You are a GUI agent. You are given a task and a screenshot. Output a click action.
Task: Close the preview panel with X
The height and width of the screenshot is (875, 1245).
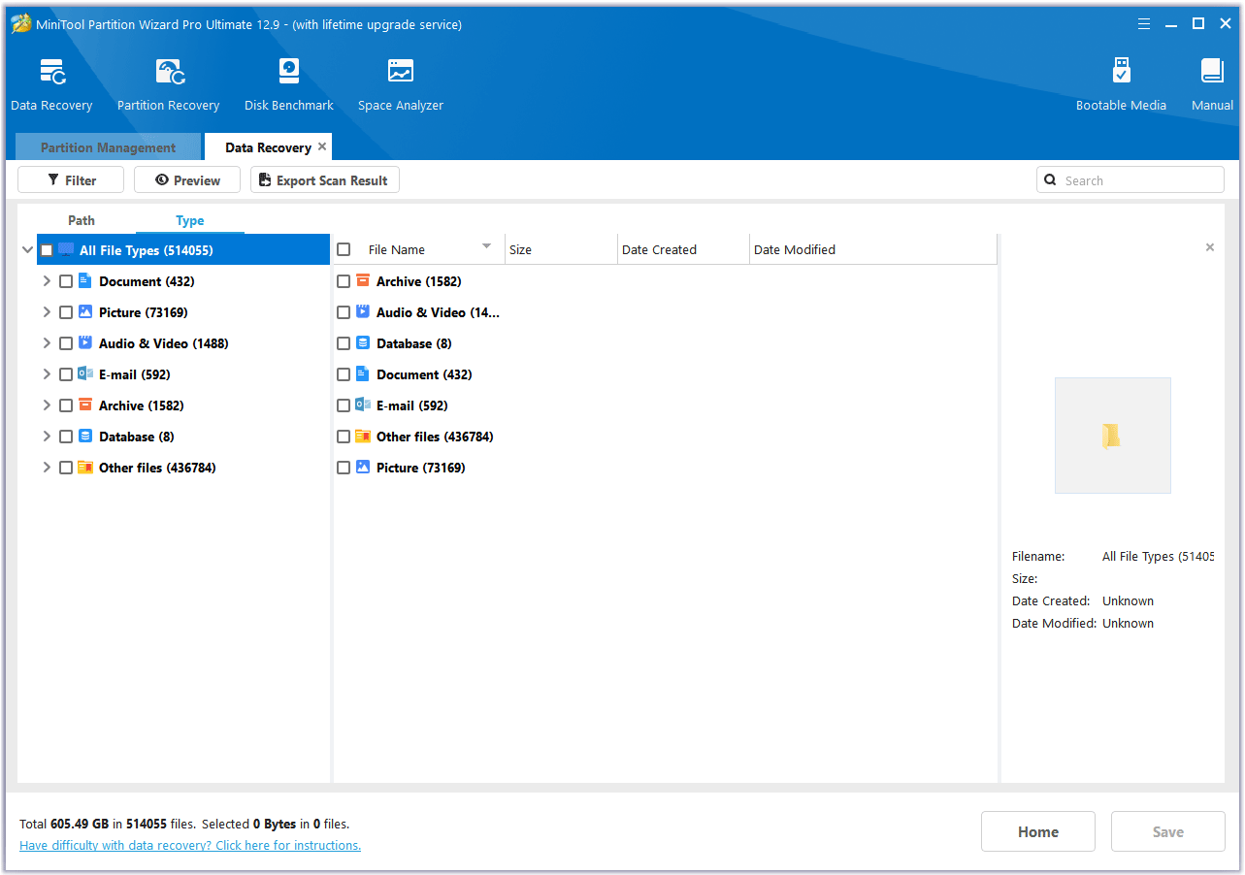pos(1210,247)
